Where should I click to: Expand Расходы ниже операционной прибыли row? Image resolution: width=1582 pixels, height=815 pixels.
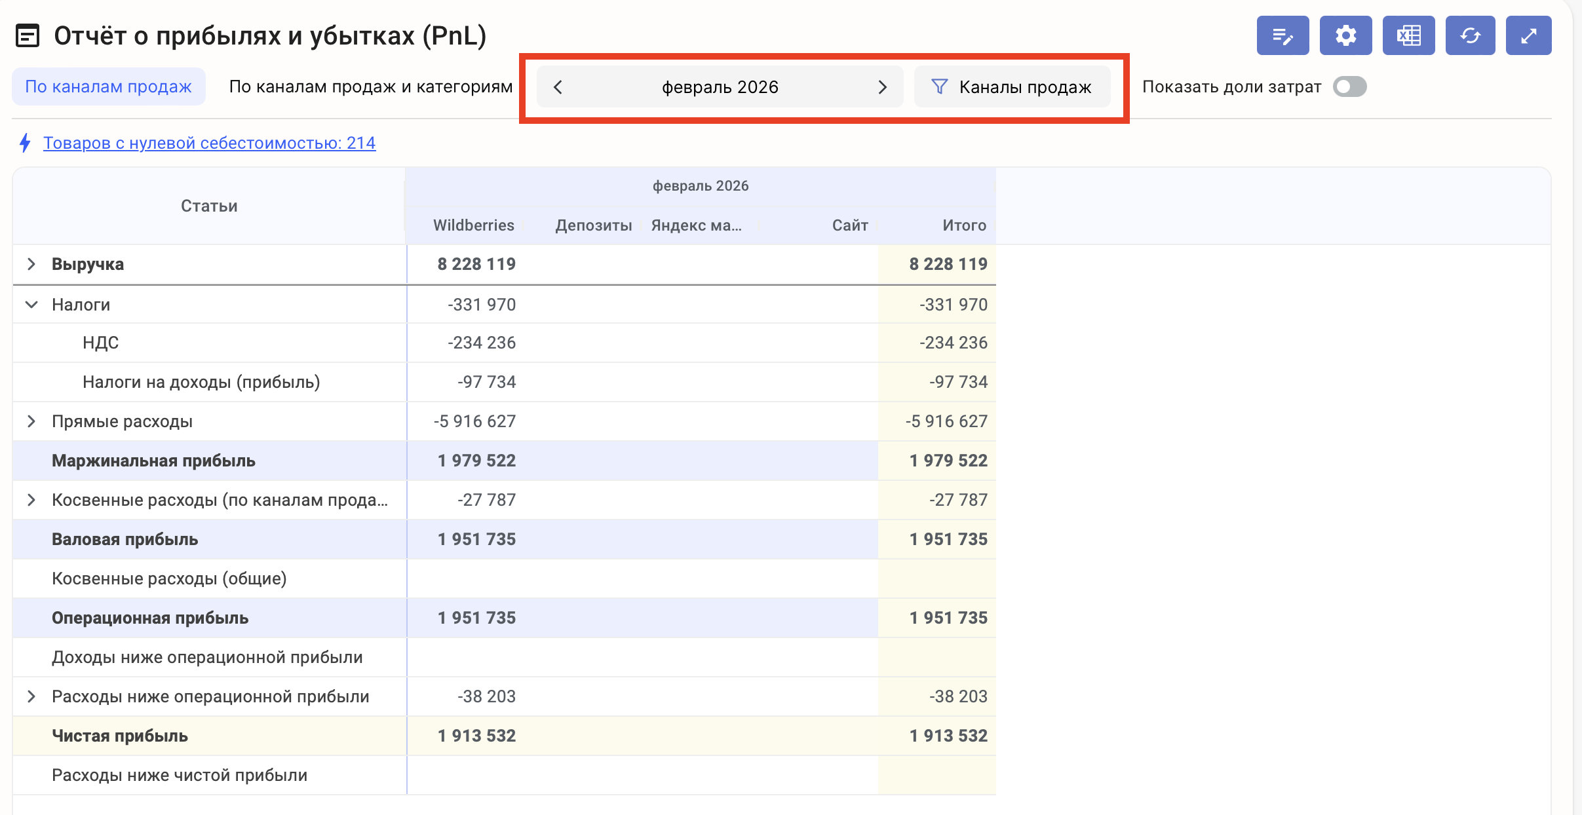coord(31,696)
